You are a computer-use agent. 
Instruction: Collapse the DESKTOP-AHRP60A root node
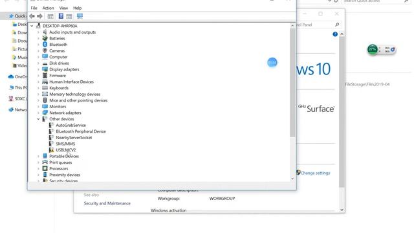(32, 26)
